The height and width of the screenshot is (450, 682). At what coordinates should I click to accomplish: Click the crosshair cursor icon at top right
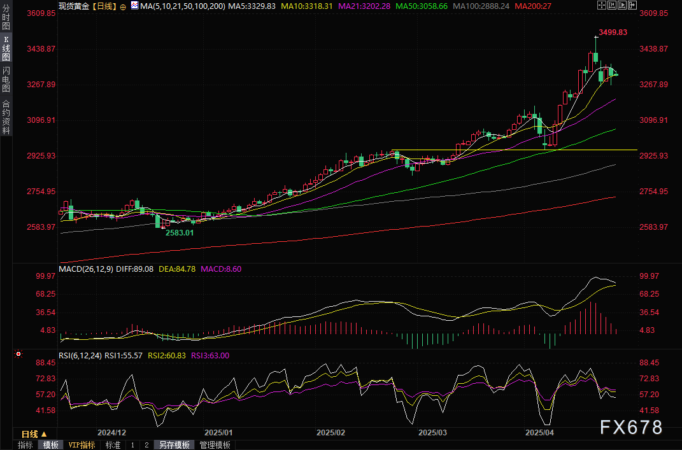click(602, 5)
